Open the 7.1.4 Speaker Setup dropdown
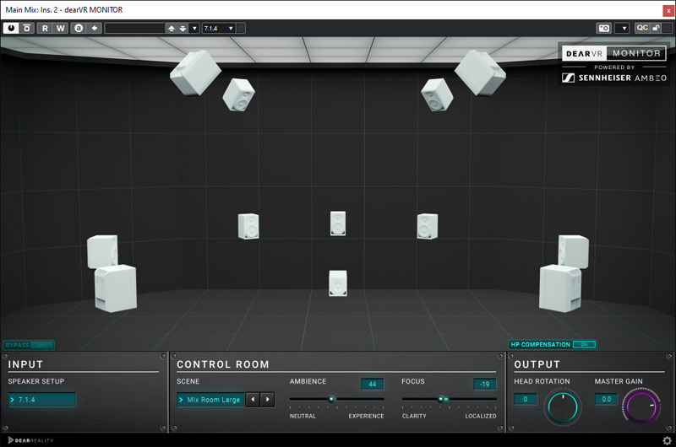The height and width of the screenshot is (447, 676). click(42, 400)
